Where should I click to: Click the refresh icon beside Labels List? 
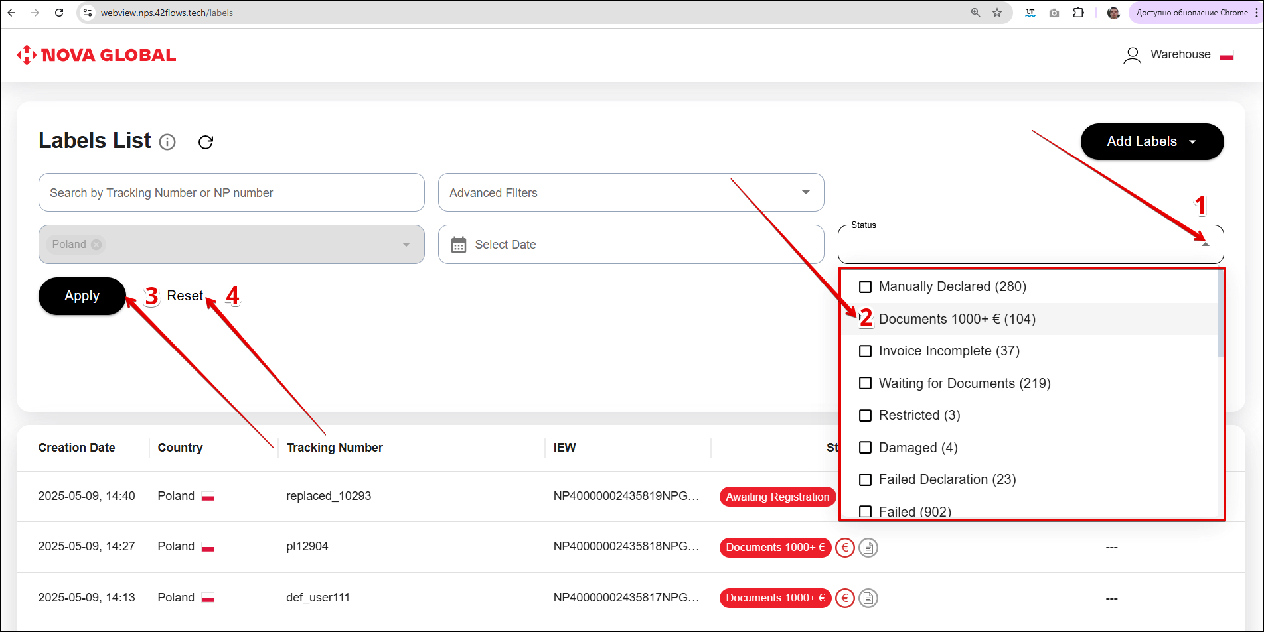[206, 142]
